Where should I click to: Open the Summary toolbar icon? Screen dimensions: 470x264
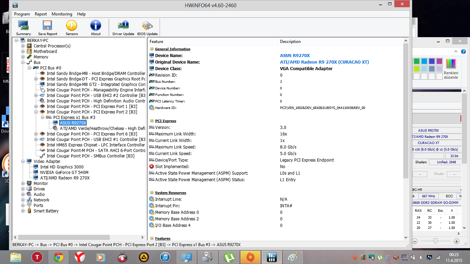23,27
